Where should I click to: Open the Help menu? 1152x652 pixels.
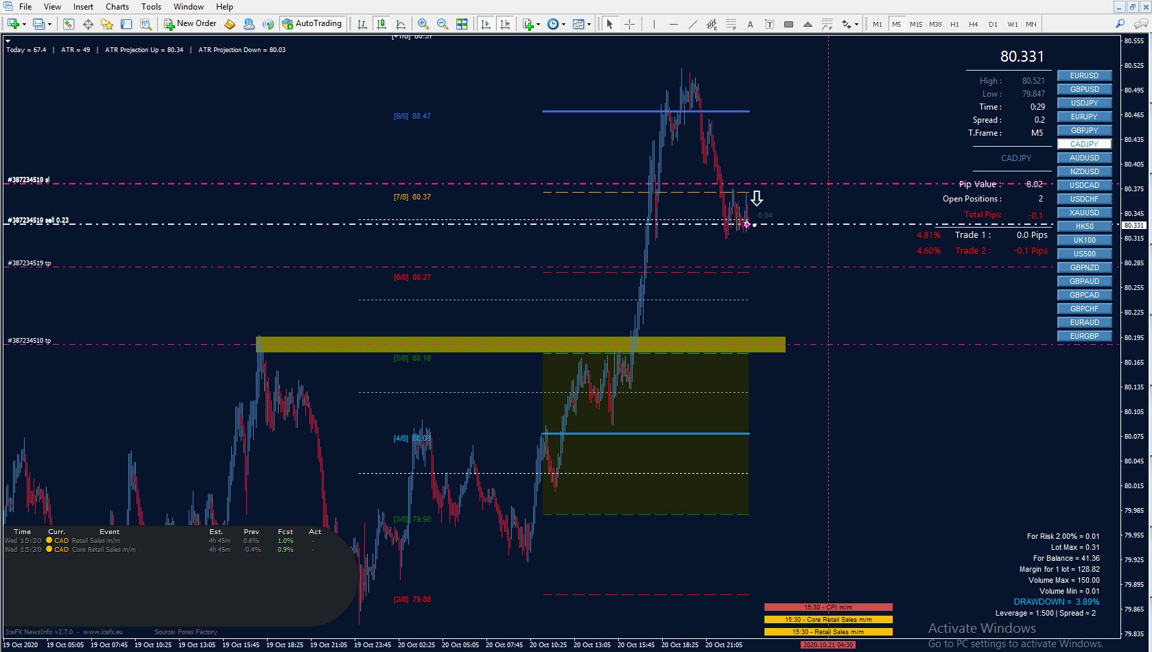[x=224, y=7]
